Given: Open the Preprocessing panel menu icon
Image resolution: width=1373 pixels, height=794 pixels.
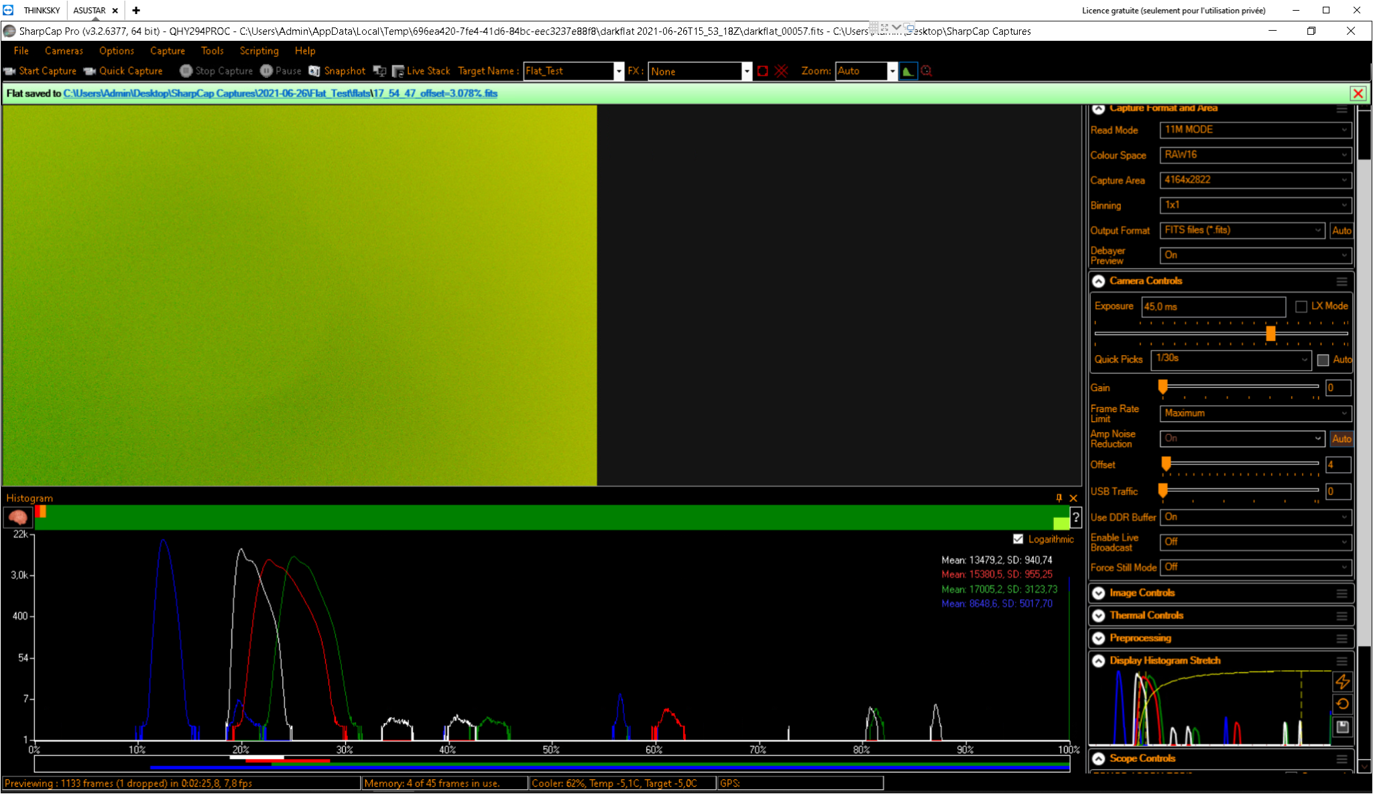Looking at the screenshot, I should point(1341,639).
